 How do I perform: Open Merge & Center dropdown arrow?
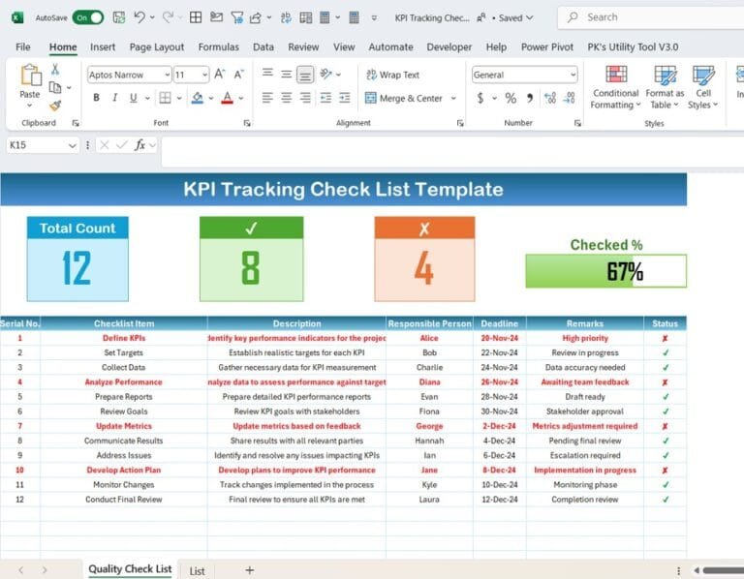pos(453,98)
